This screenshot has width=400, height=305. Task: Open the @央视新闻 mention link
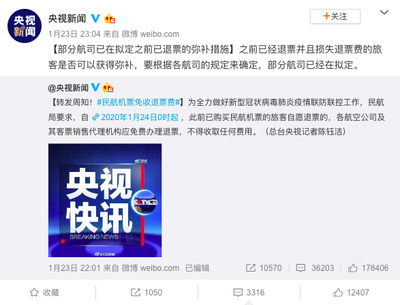[68, 88]
